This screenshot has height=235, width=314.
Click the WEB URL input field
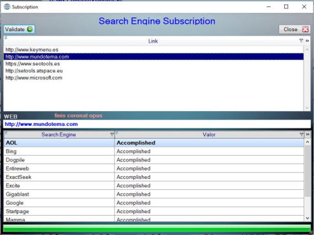point(157,124)
